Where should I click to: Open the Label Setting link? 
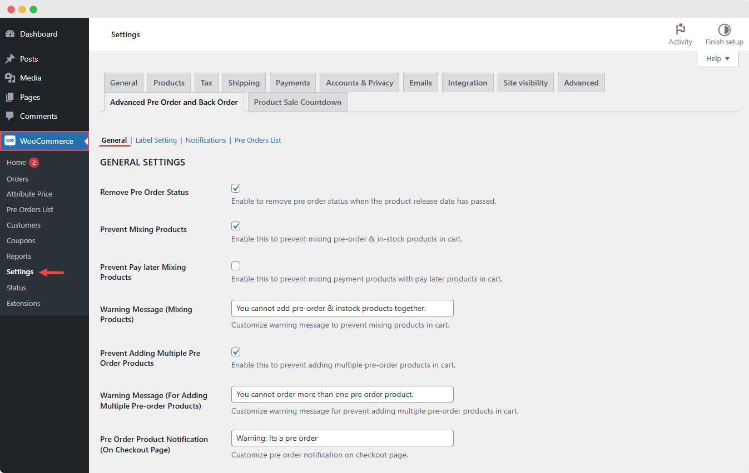156,140
